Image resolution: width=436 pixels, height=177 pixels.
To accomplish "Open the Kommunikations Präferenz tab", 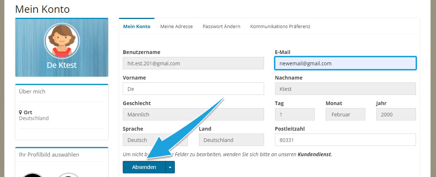I will tap(280, 27).
